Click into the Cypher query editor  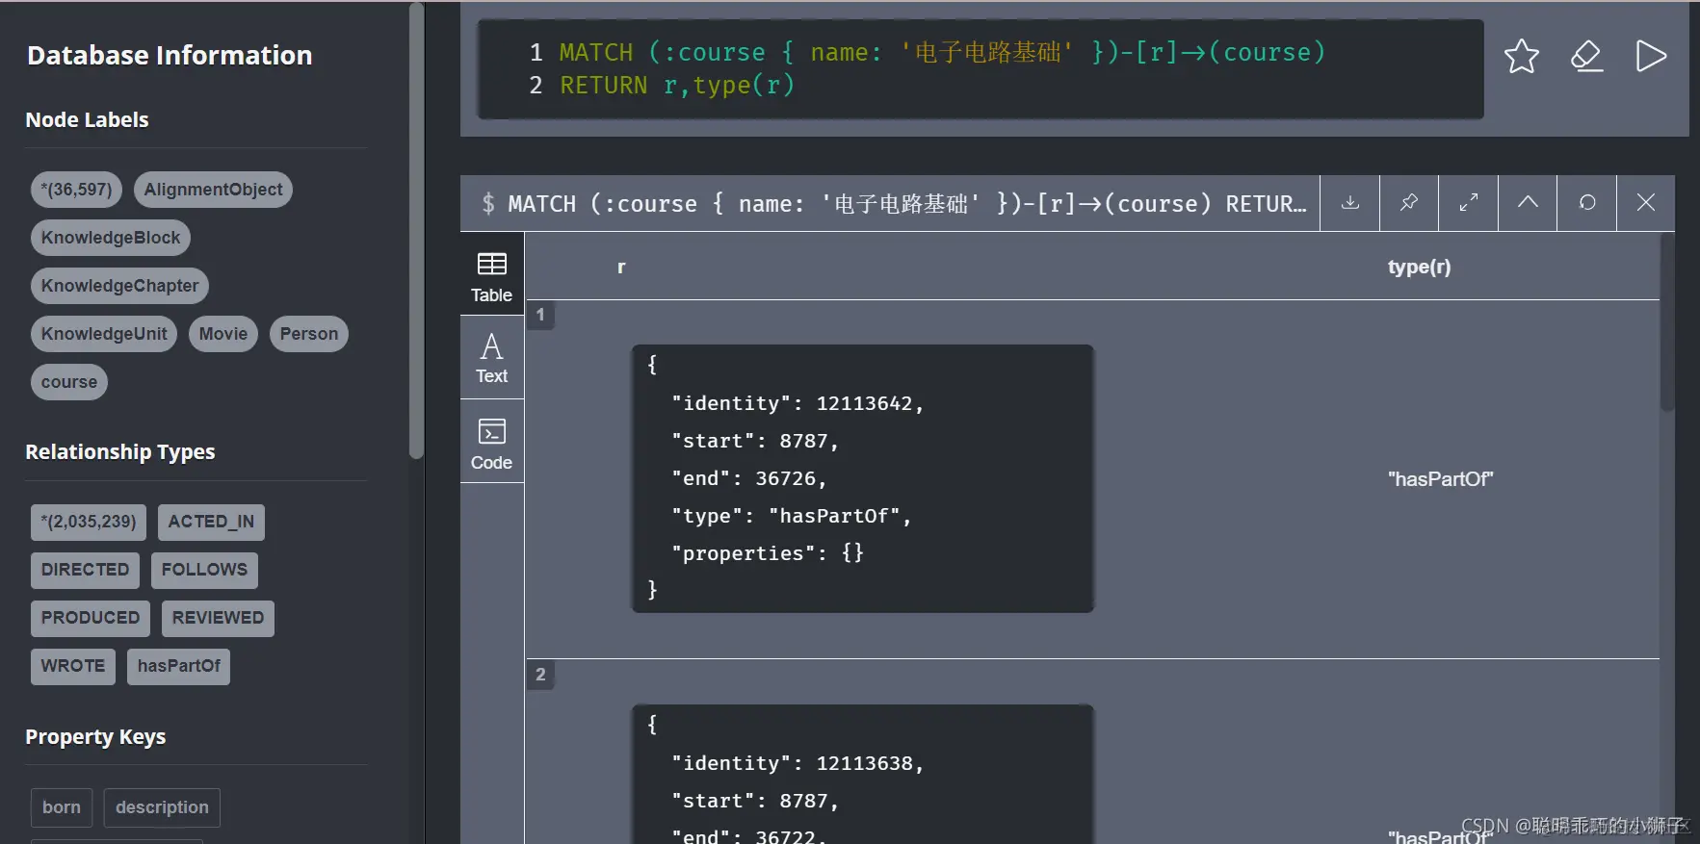tap(981, 69)
